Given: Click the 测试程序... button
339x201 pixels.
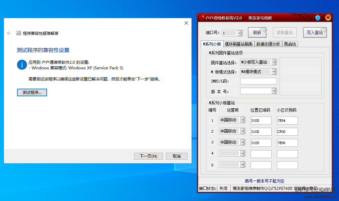Looking at the screenshot, I should click(x=32, y=93).
